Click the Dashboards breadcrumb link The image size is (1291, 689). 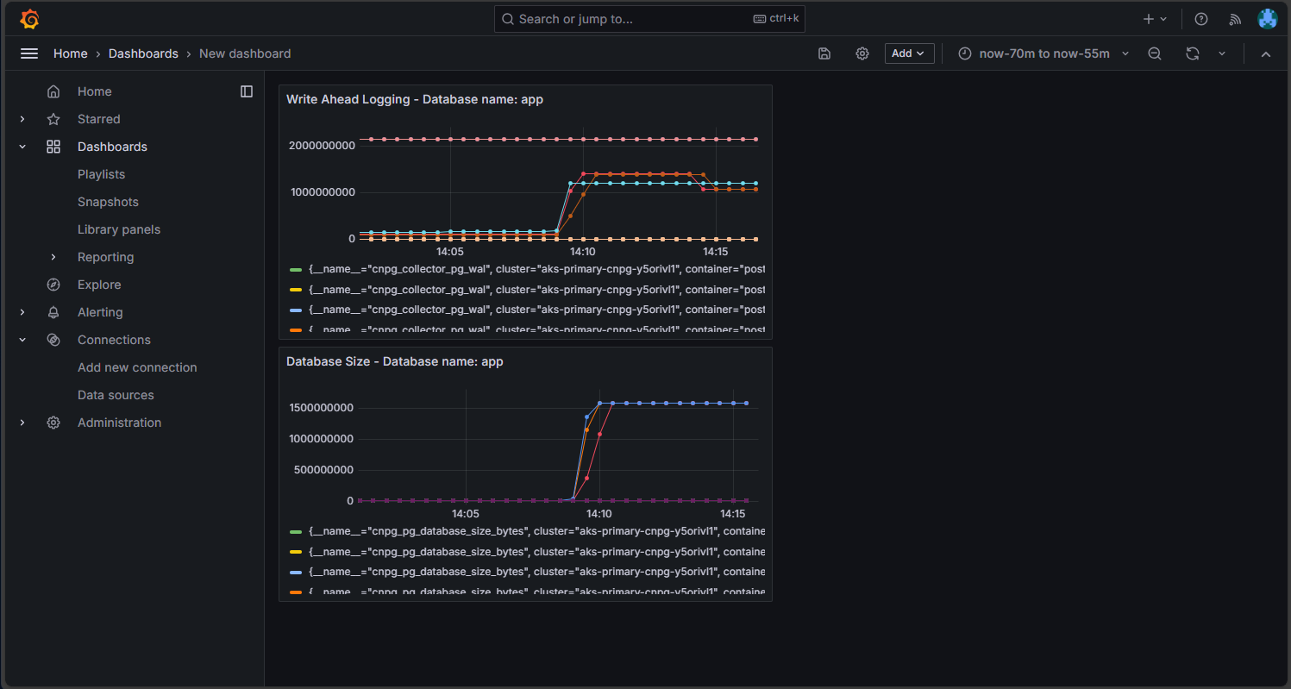[x=143, y=53]
